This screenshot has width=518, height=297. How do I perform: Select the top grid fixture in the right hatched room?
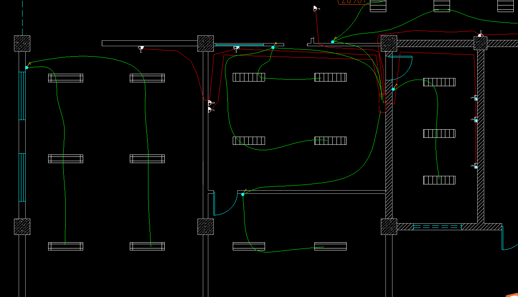coord(439,82)
